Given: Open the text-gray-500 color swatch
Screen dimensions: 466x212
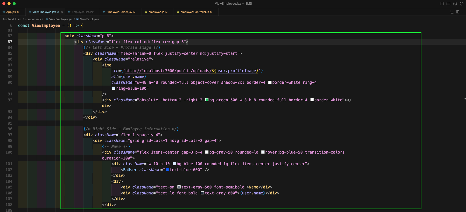Looking at the screenshot, I should click(179, 187).
